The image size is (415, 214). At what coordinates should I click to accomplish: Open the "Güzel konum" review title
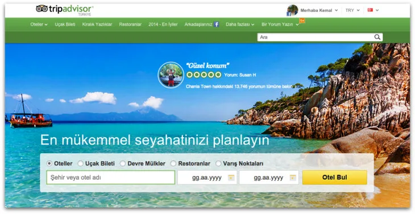tap(208, 65)
